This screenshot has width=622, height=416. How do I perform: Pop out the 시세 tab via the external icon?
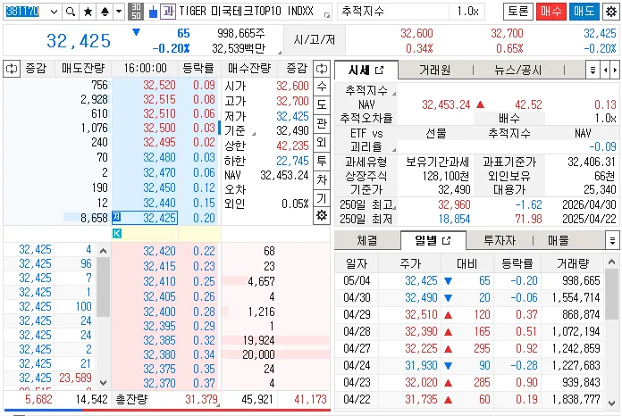379,71
